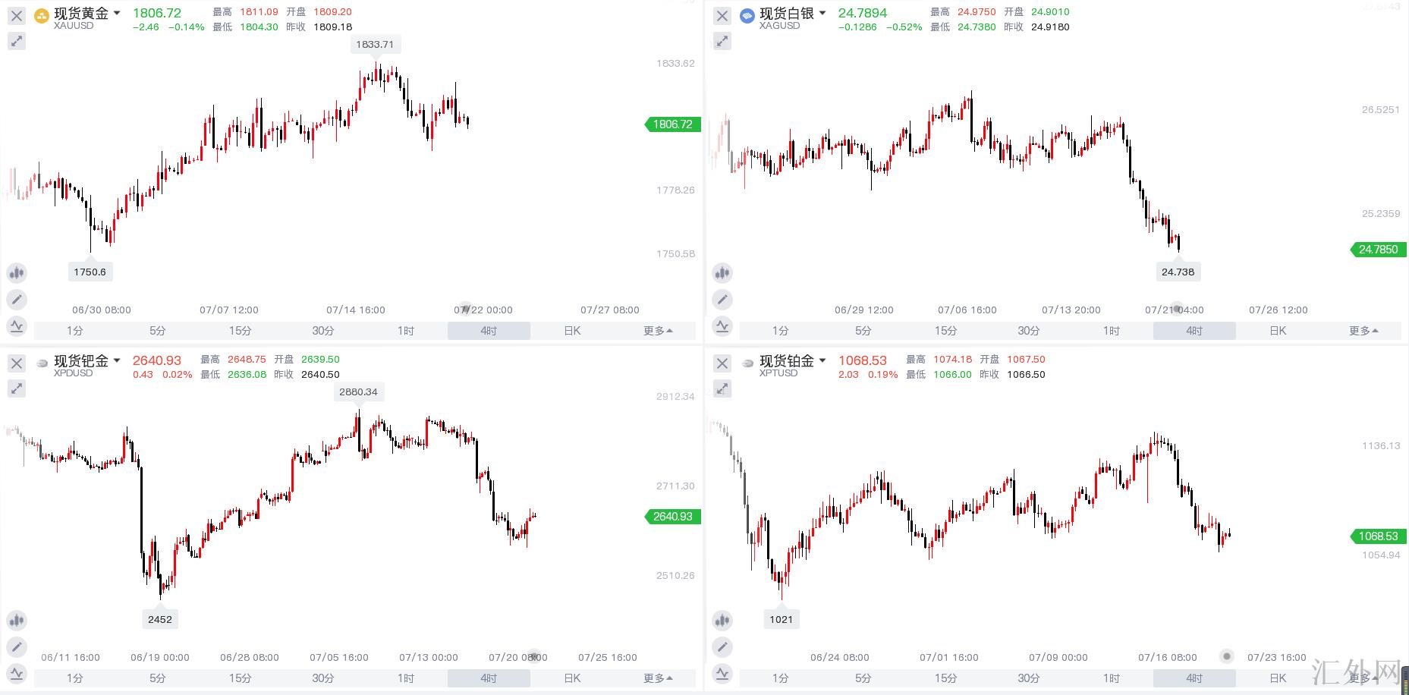Open chart type selector in gold panel
The height and width of the screenshot is (695, 1409).
17,272
